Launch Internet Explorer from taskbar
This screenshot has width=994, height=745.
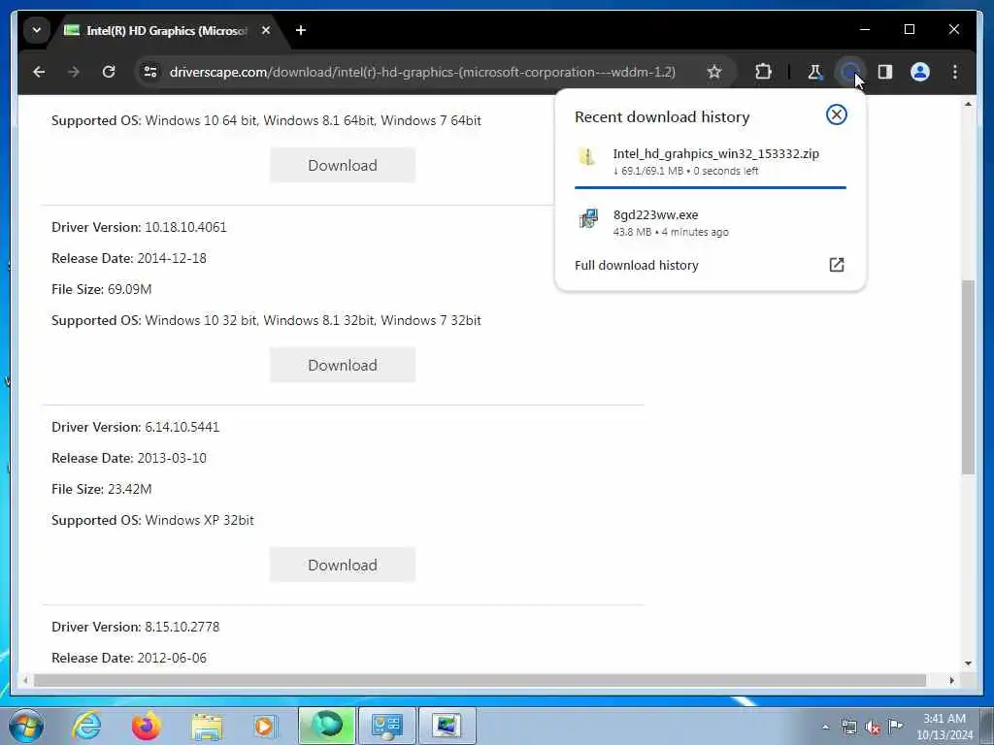click(86, 726)
